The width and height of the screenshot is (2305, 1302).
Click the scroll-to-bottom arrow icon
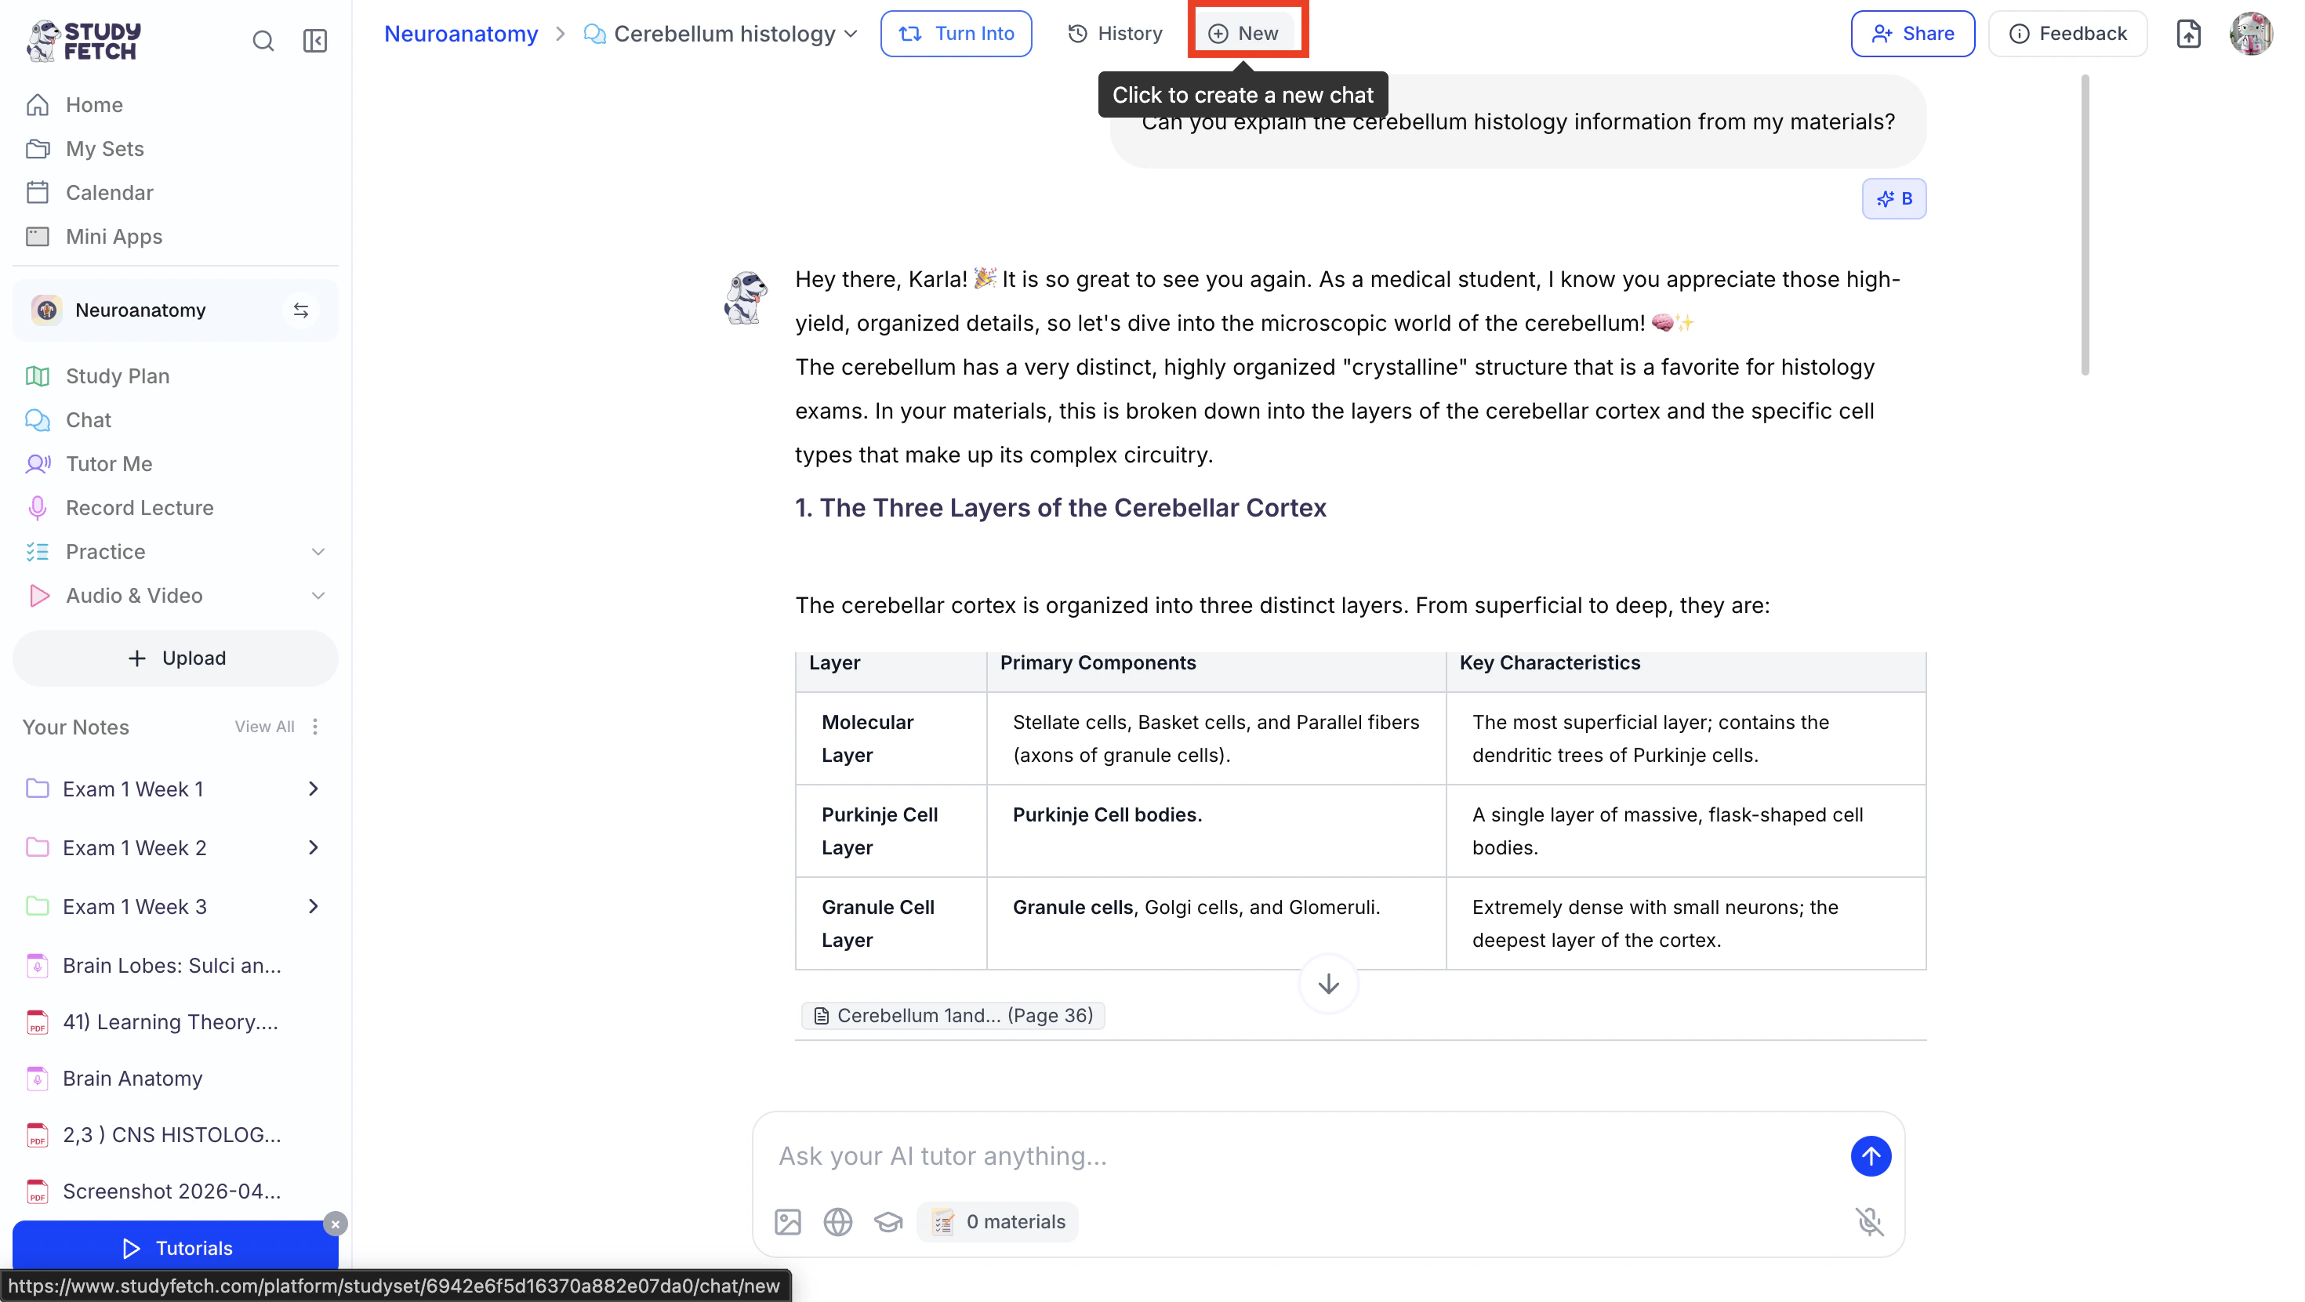click(x=1328, y=985)
